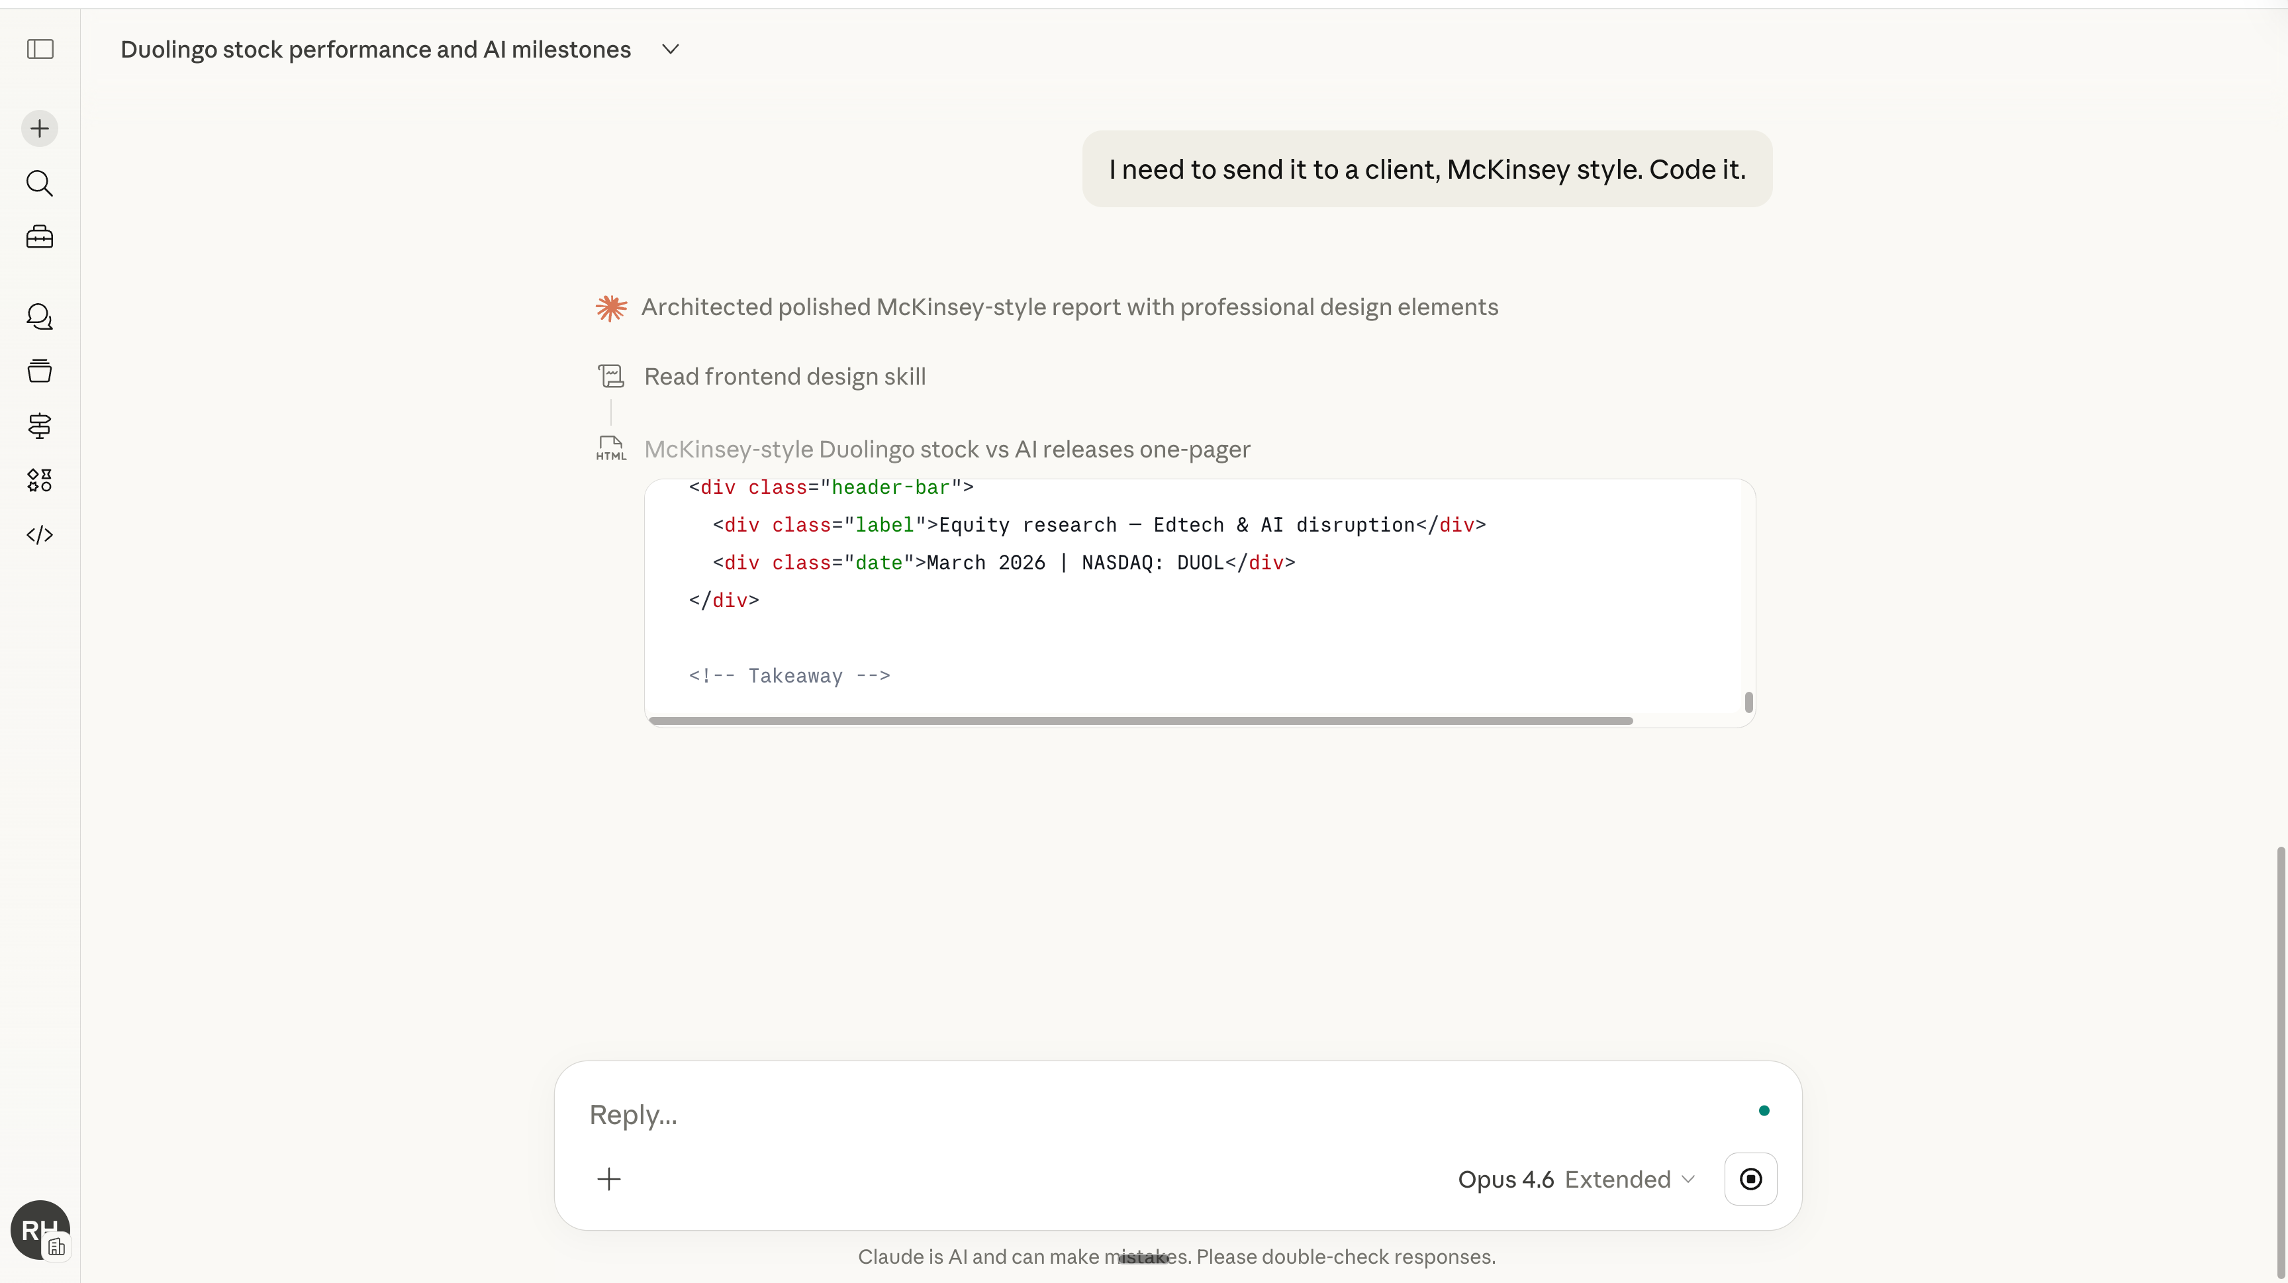The width and height of the screenshot is (2288, 1283).
Task: Open McKinsey-style Duolingo one-pager HTML file
Action: [946, 450]
